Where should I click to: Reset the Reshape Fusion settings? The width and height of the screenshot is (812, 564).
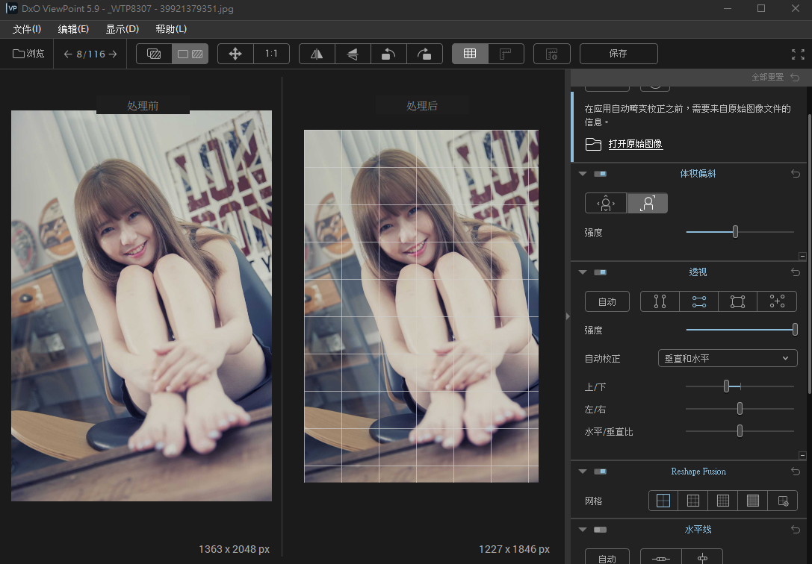[x=796, y=471]
